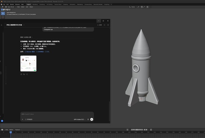205x138 pixels.
Task: Switch to the UV Editing workspace tab
Action: pos(49,4)
